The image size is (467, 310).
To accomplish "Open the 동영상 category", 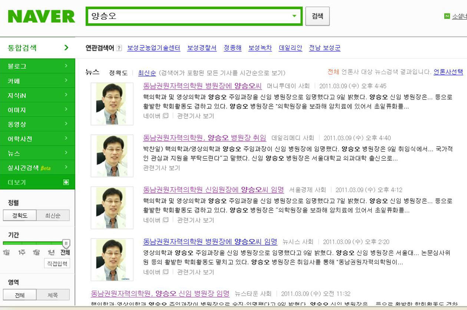I will click(37, 124).
